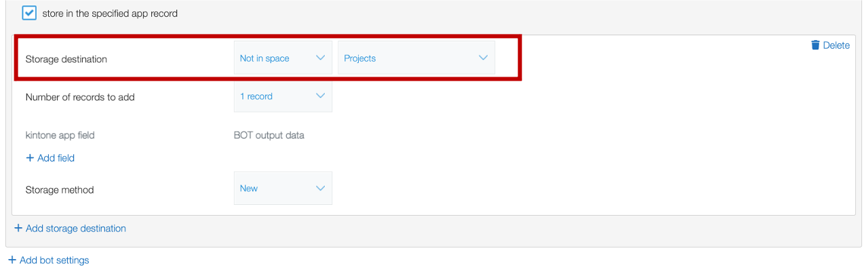866x268 pixels.
Task: Open the 1 record dropdown
Action: click(283, 96)
